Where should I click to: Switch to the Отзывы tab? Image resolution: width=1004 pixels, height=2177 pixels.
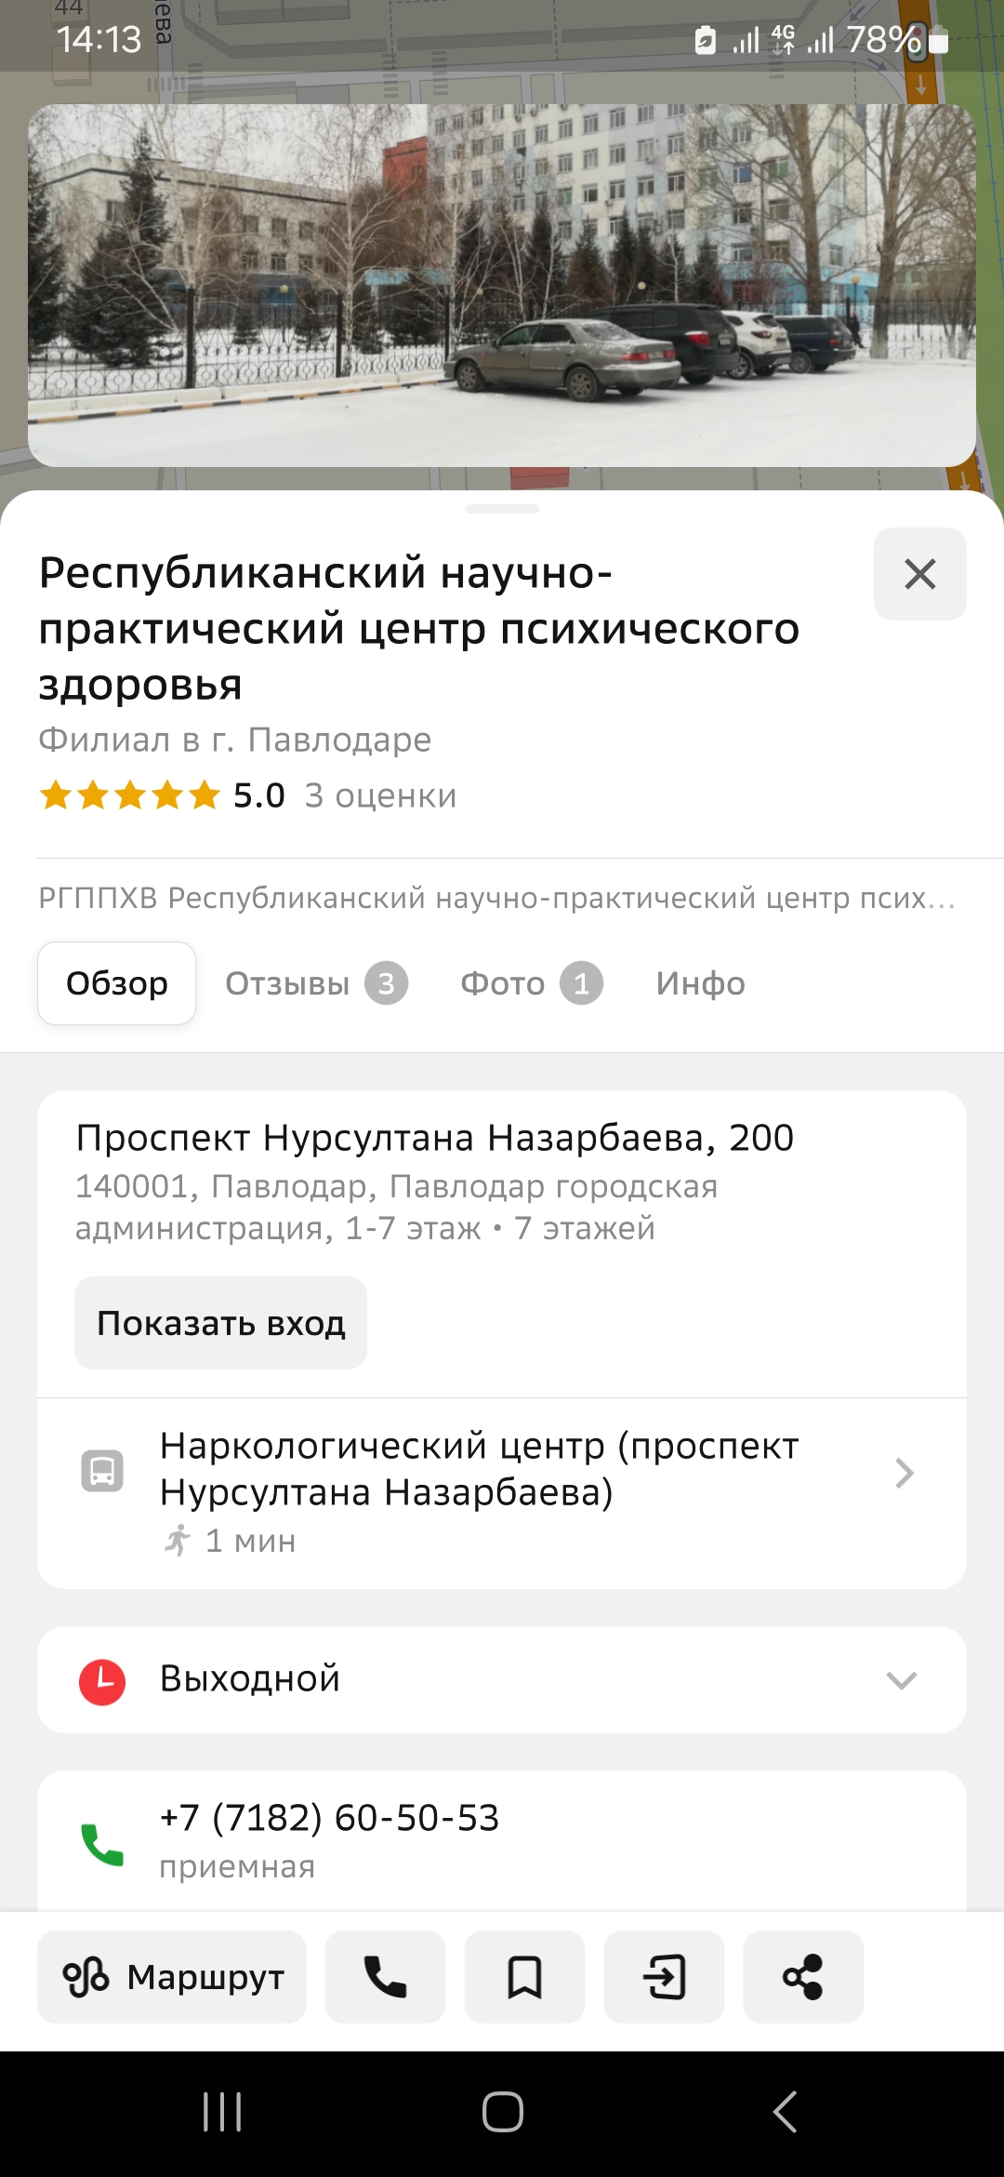(316, 983)
